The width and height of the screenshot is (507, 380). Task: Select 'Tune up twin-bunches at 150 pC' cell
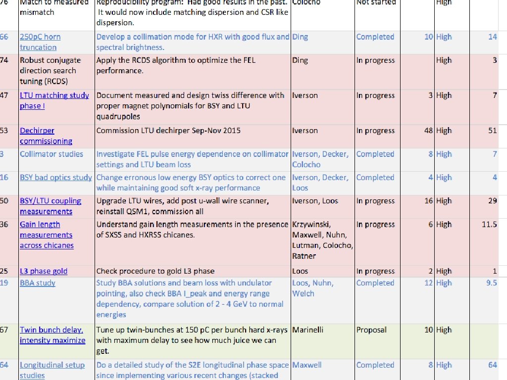(193, 341)
